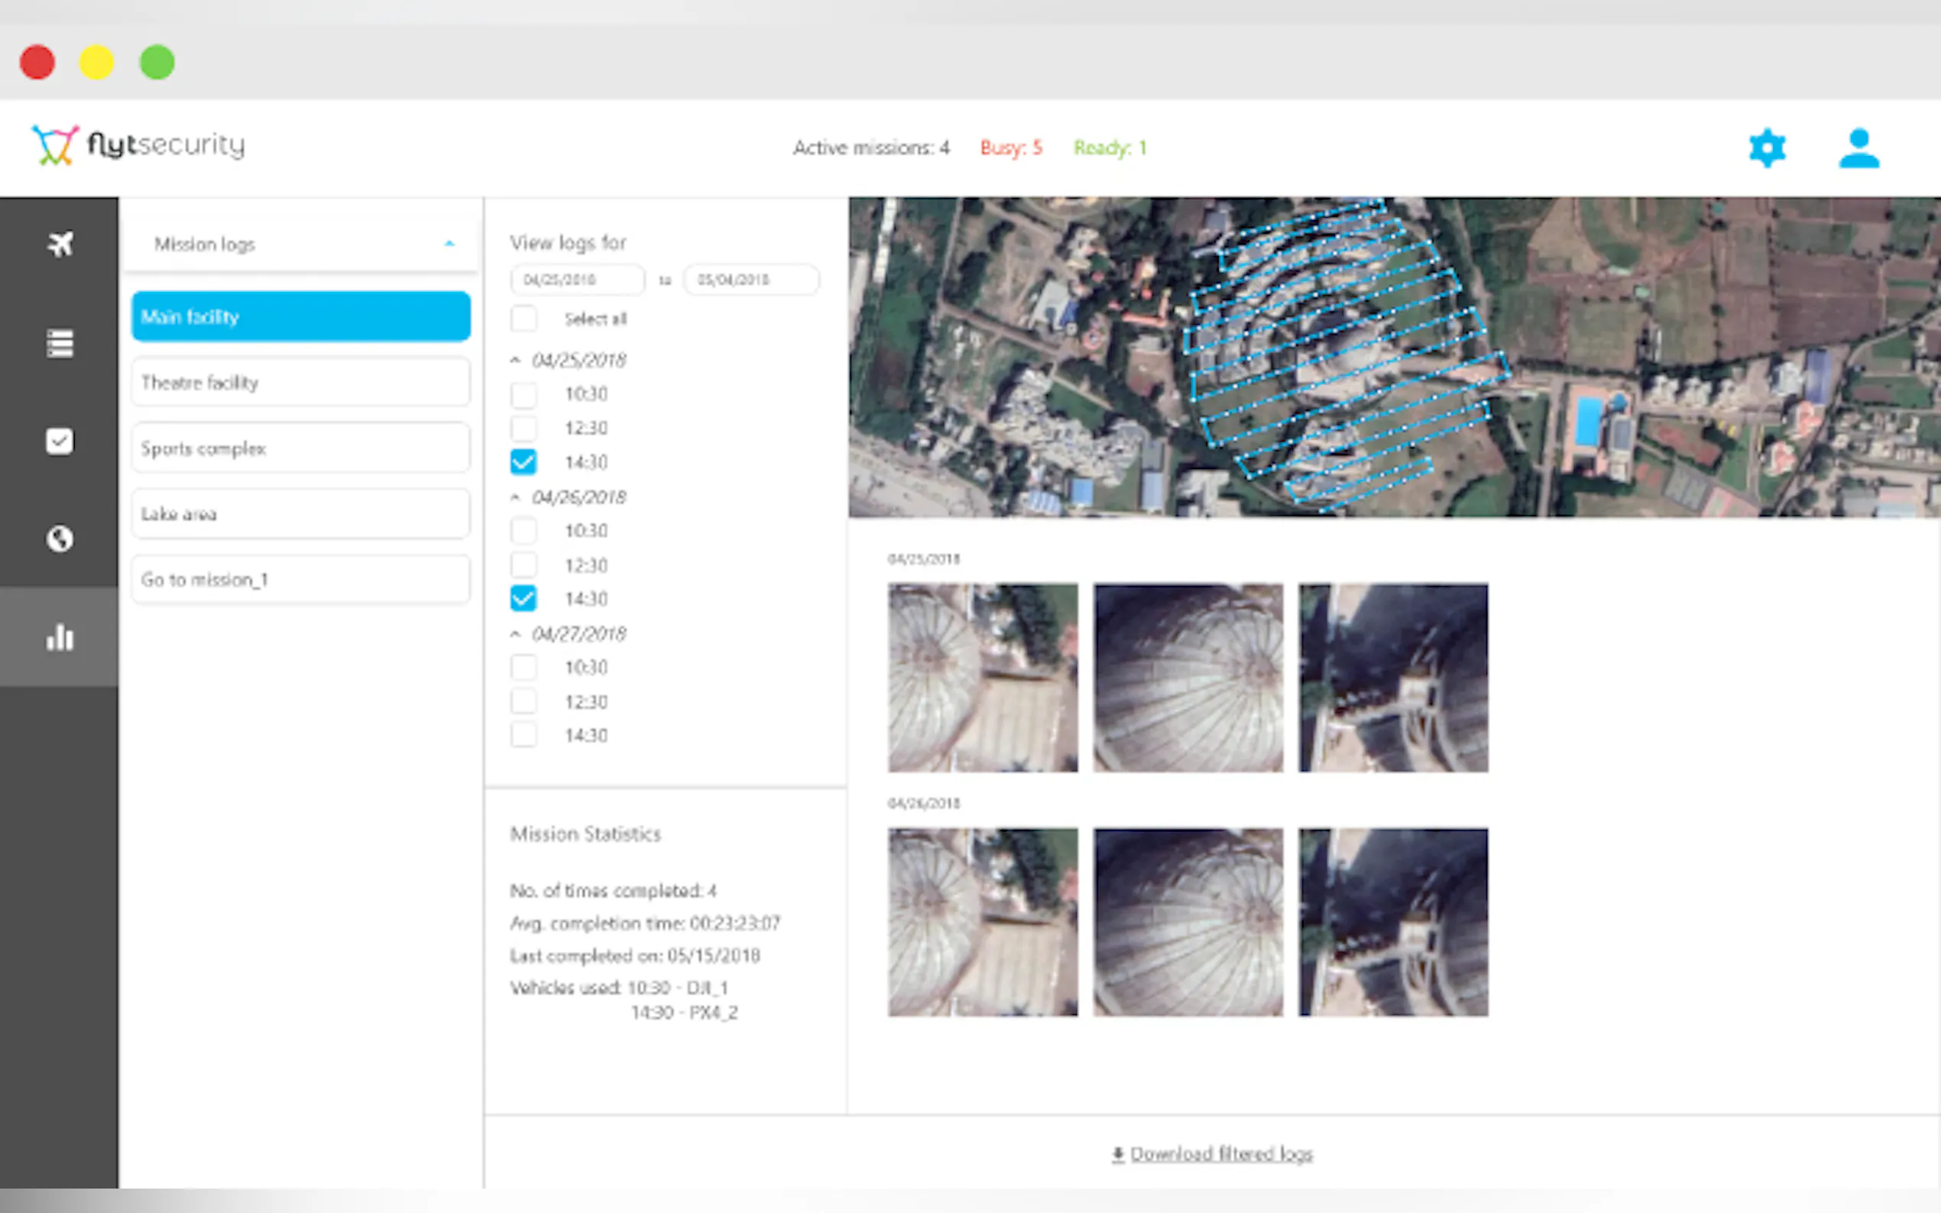This screenshot has width=1941, height=1213.
Task: Click the list view sidebar icon
Action: [60, 344]
